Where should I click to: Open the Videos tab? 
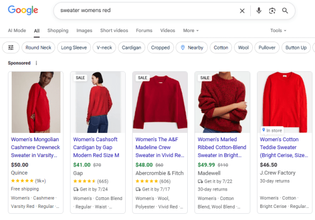tap(168, 30)
